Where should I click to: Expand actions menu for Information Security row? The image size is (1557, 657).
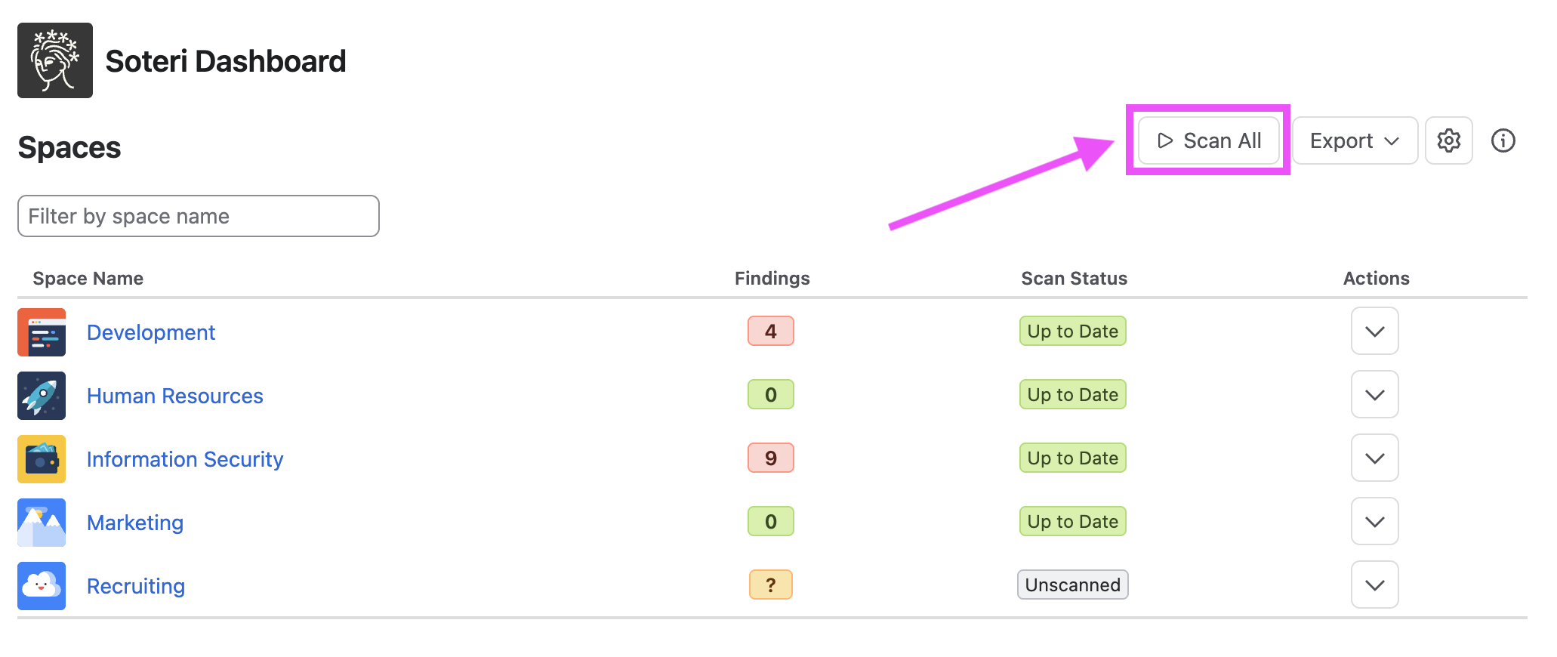tap(1374, 458)
